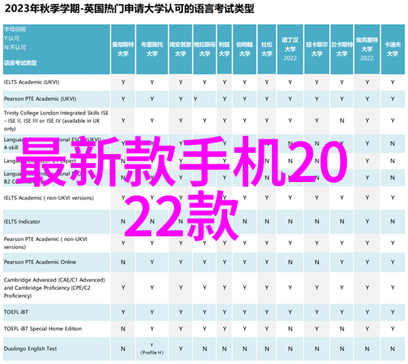Click the N for 纽卡斯尔大学 in Pearson PTE Online row

pos(317,262)
